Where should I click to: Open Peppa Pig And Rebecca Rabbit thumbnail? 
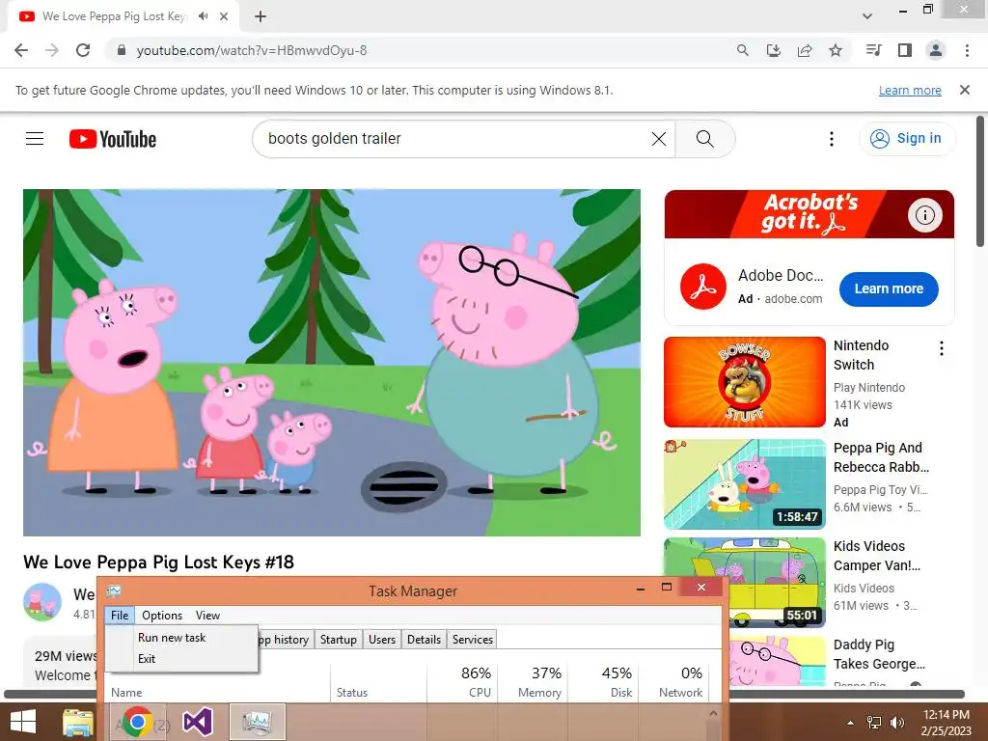pyautogui.click(x=744, y=484)
